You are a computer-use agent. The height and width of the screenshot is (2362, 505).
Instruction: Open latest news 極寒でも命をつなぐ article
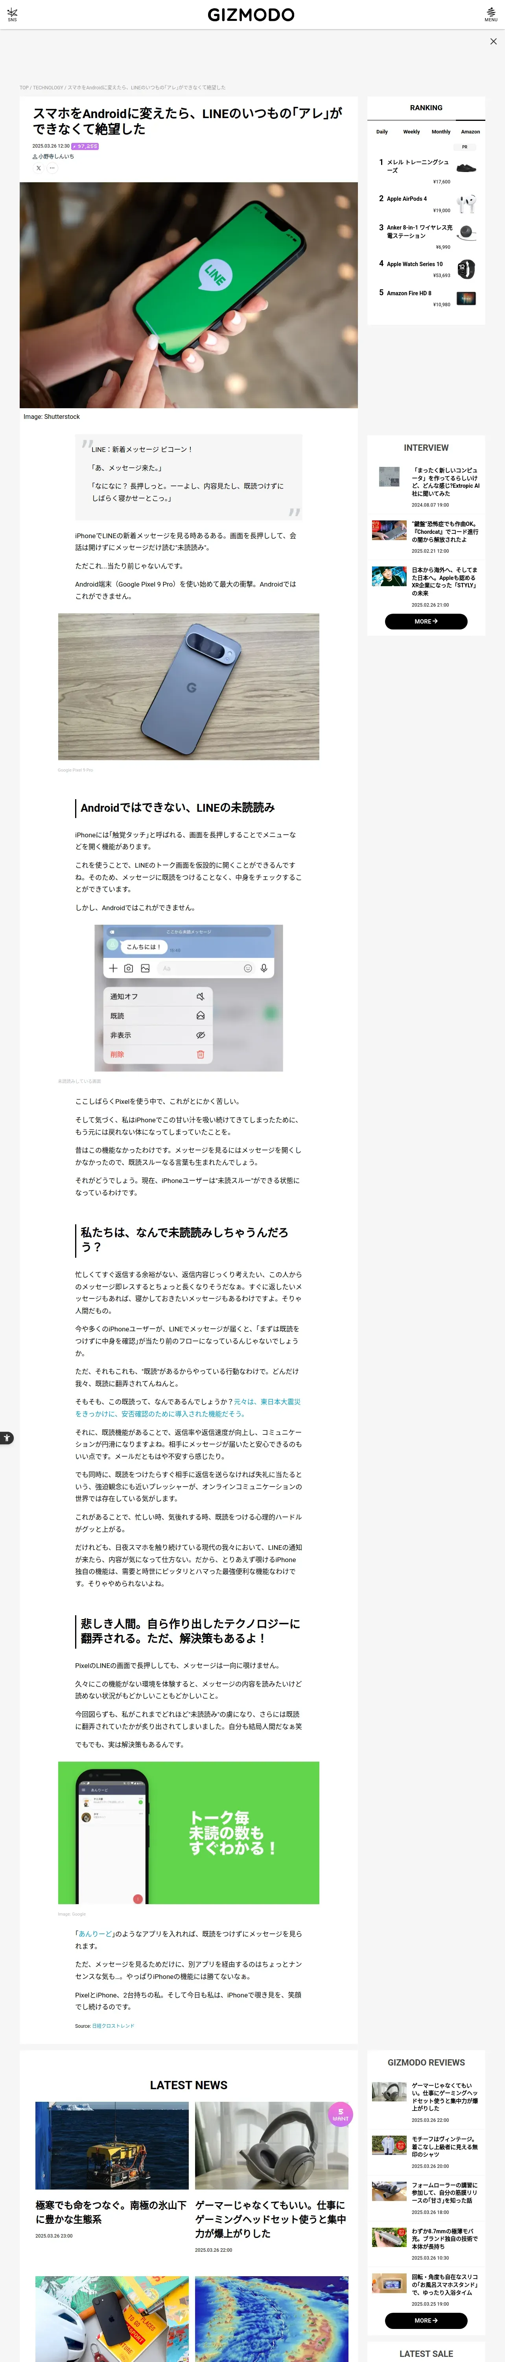tap(112, 2212)
